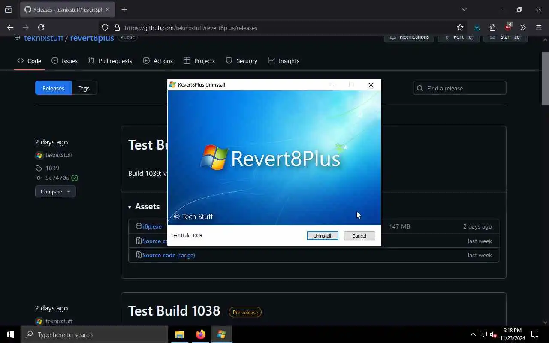Open Firefox extensions puzzle icon
This screenshot has width=549, height=343.
492,27
